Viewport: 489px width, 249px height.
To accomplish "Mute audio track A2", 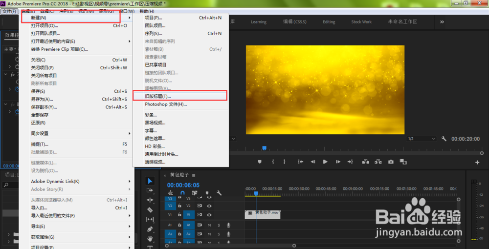I will click(209, 234).
